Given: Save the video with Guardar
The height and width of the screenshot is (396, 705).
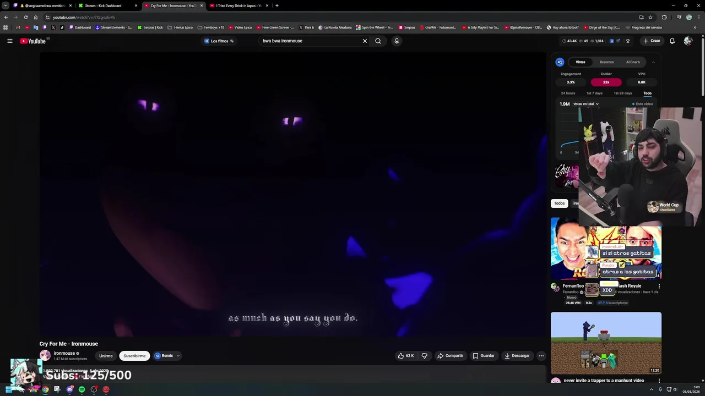Looking at the screenshot, I should tap(484, 356).
